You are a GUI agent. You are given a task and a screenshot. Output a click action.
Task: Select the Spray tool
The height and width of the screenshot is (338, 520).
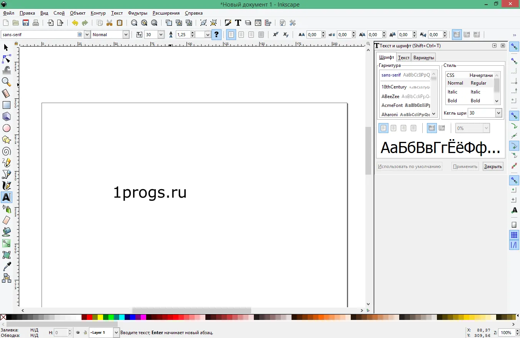pyautogui.click(x=6, y=209)
